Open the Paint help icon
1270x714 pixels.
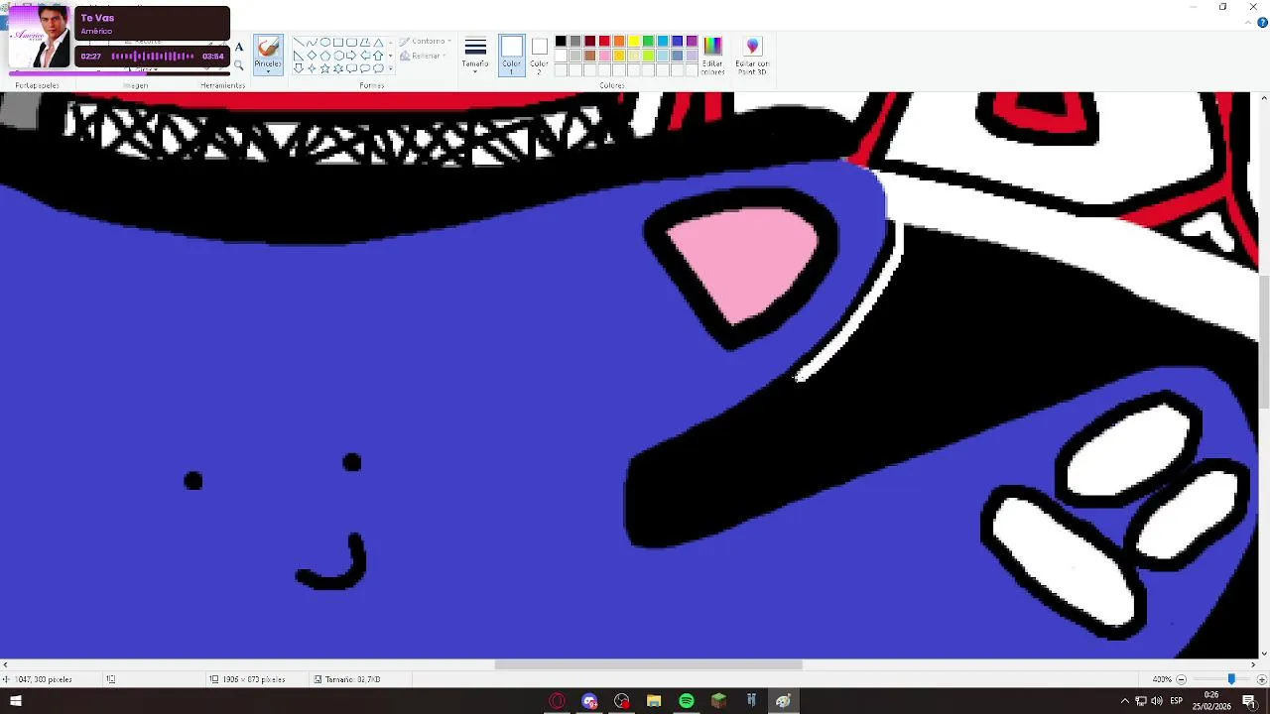click(1262, 22)
